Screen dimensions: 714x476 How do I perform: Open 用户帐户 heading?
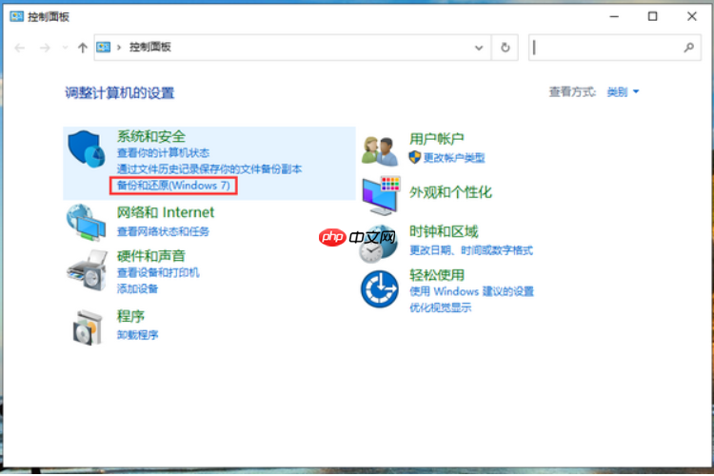pyautogui.click(x=437, y=138)
